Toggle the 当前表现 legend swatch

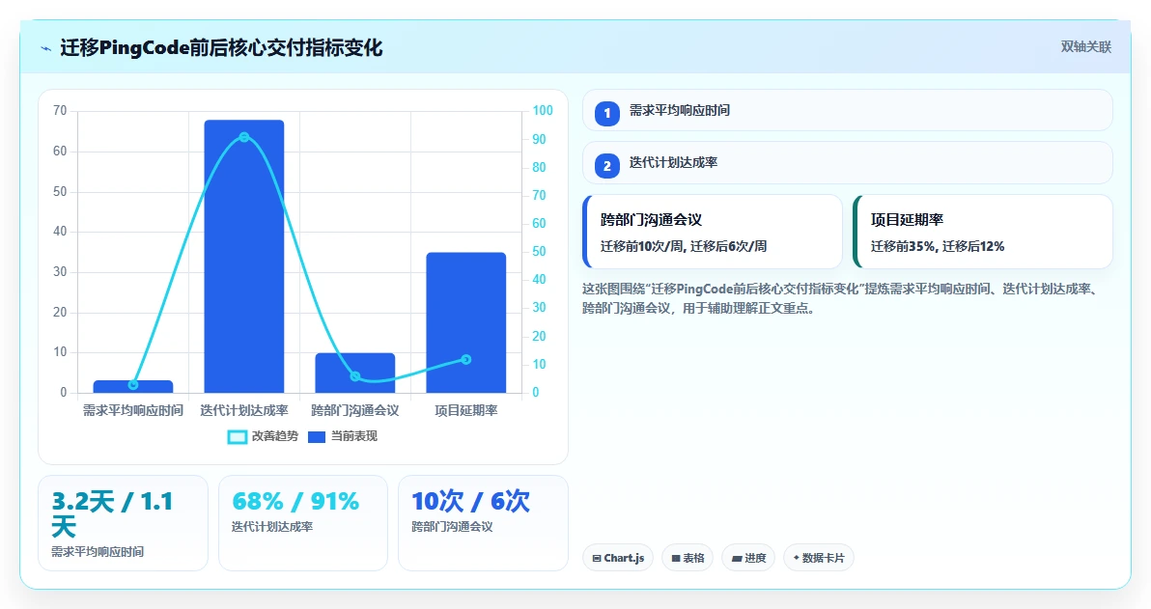(x=317, y=437)
